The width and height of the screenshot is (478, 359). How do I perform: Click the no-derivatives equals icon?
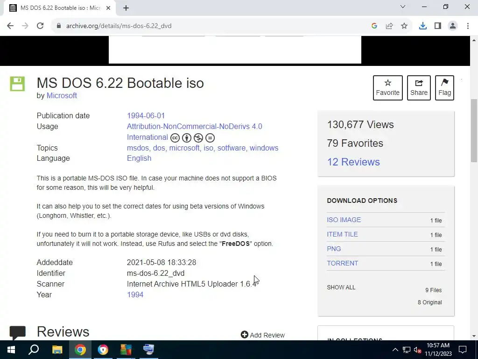[x=210, y=138]
